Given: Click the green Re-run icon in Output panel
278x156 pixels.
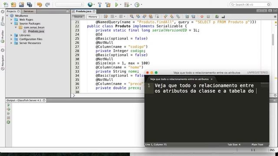Looking at the screenshot, I should 8,105.
